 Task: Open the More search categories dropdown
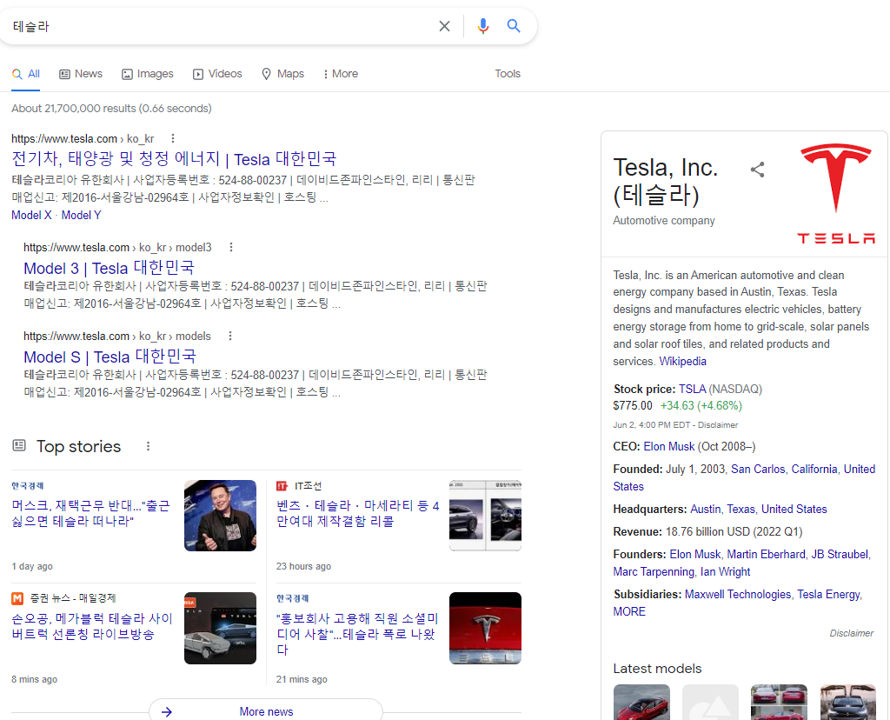(x=339, y=74)
